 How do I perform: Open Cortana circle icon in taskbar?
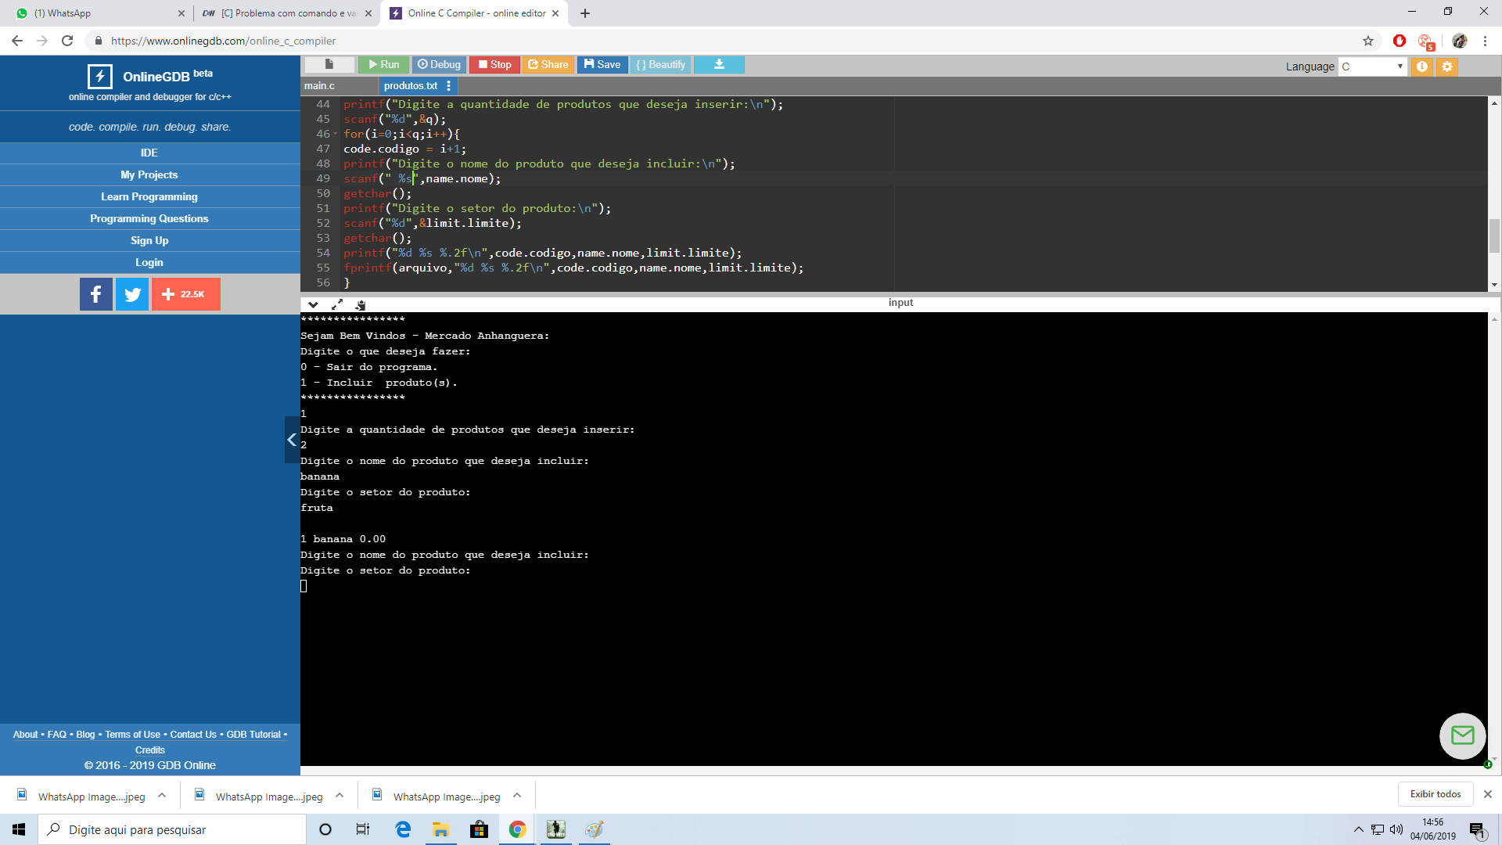coord(325,829)
